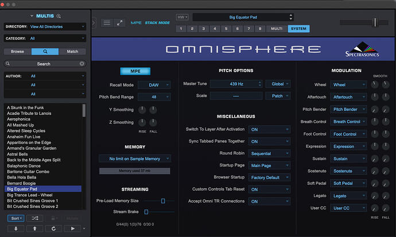Click the magnifier icon beside MULTIS

[59, 16]
